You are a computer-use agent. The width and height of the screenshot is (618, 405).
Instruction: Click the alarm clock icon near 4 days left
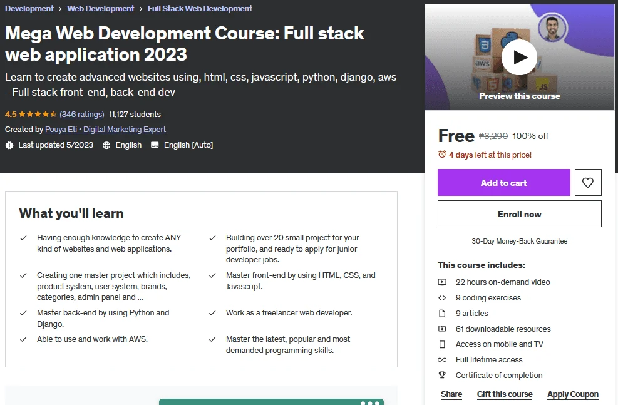(x=442, y=155)
